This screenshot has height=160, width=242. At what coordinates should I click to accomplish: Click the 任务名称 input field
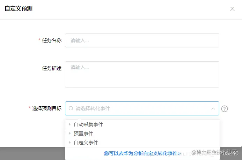click(142, 40)
